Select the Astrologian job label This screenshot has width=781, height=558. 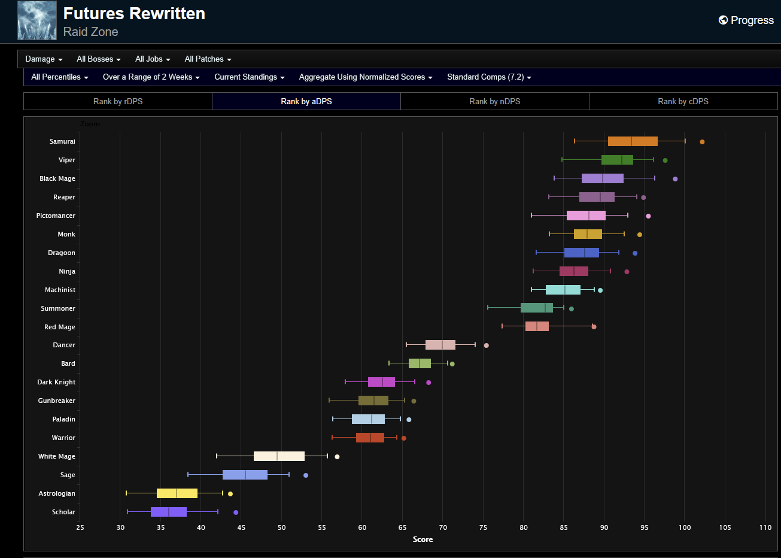tap(57, 493)
